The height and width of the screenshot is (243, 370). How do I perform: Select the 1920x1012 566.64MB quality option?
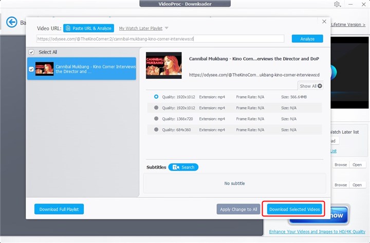(x=156, y=97)
